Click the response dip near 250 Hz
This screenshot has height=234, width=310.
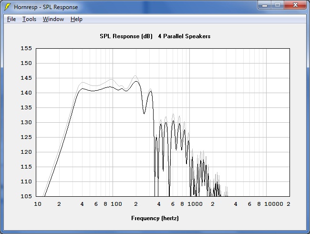pyautogui.click(x=144, y=114)
